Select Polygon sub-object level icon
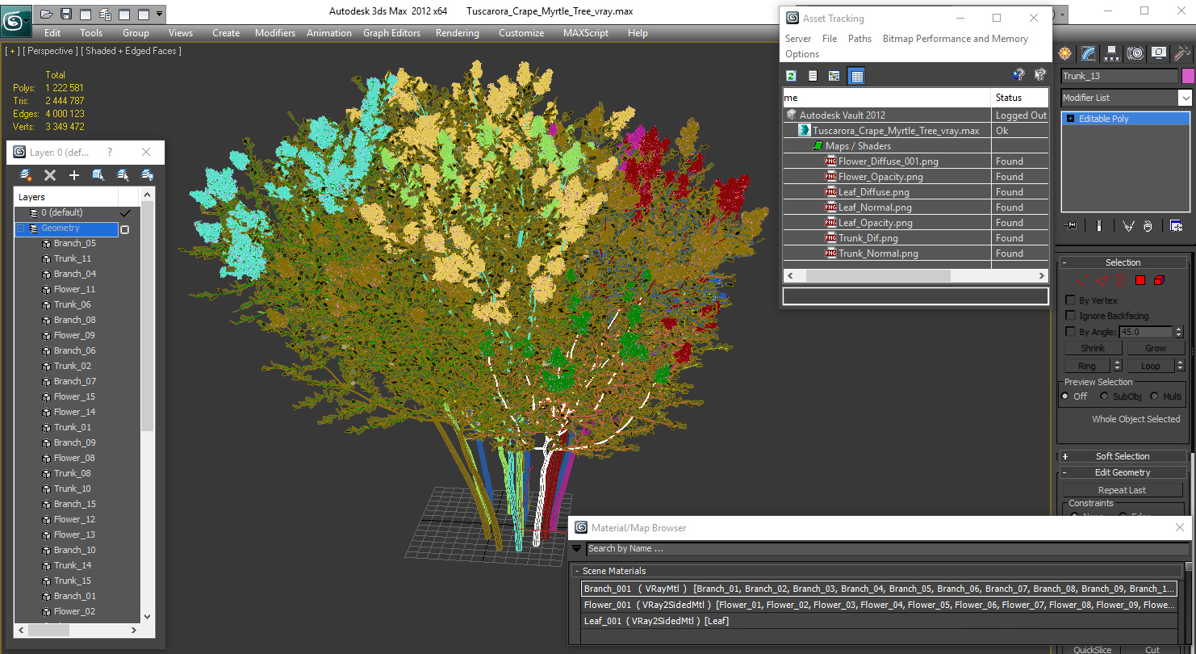Screen dimensions: 1196x654 pyautogui.click(x=1140, y=280)
